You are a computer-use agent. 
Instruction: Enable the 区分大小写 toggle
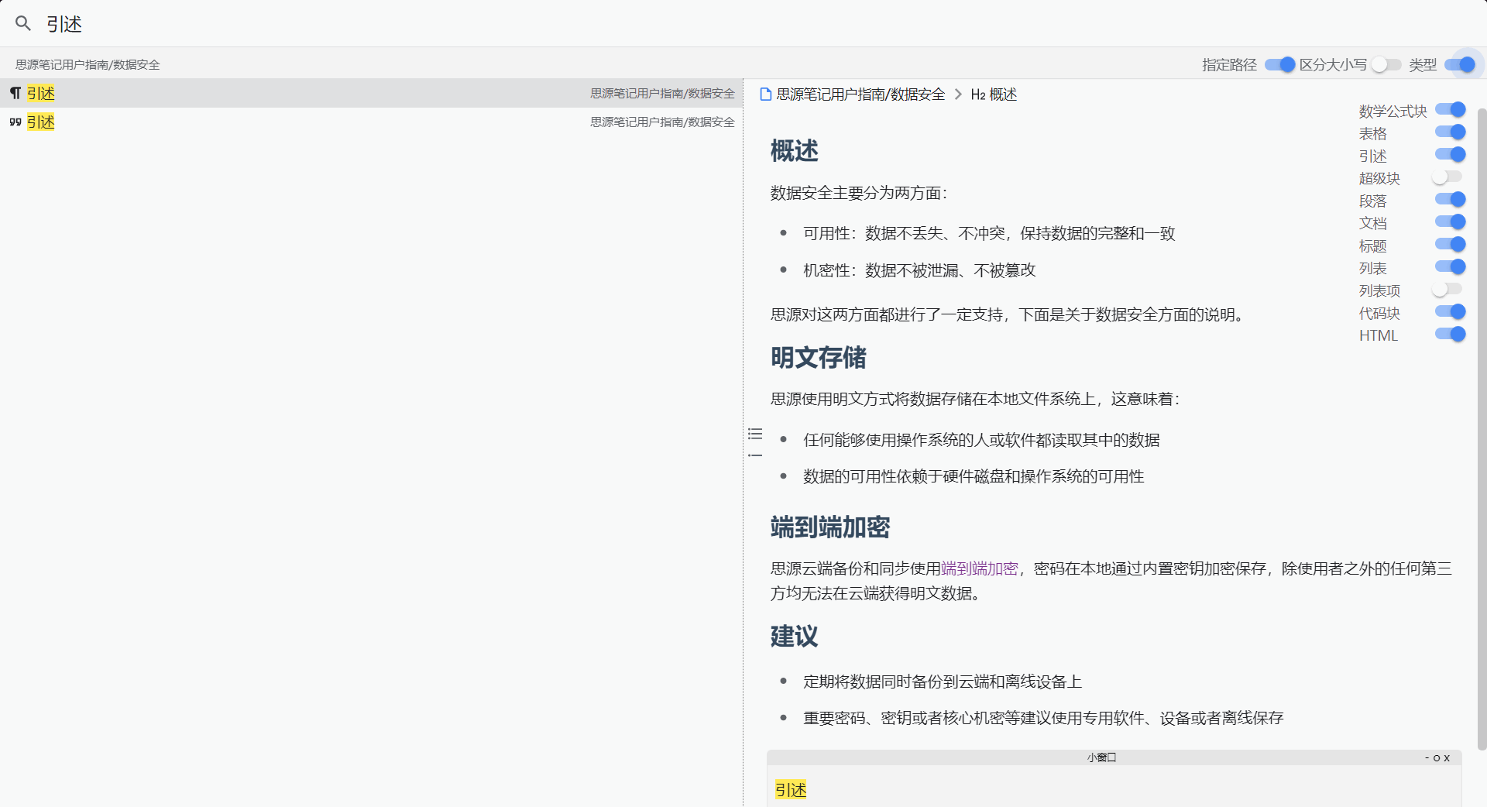(1385, 65)
